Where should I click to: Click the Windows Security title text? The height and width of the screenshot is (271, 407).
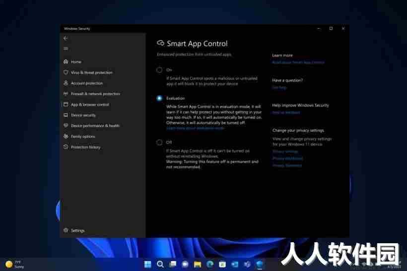[77, 29]
